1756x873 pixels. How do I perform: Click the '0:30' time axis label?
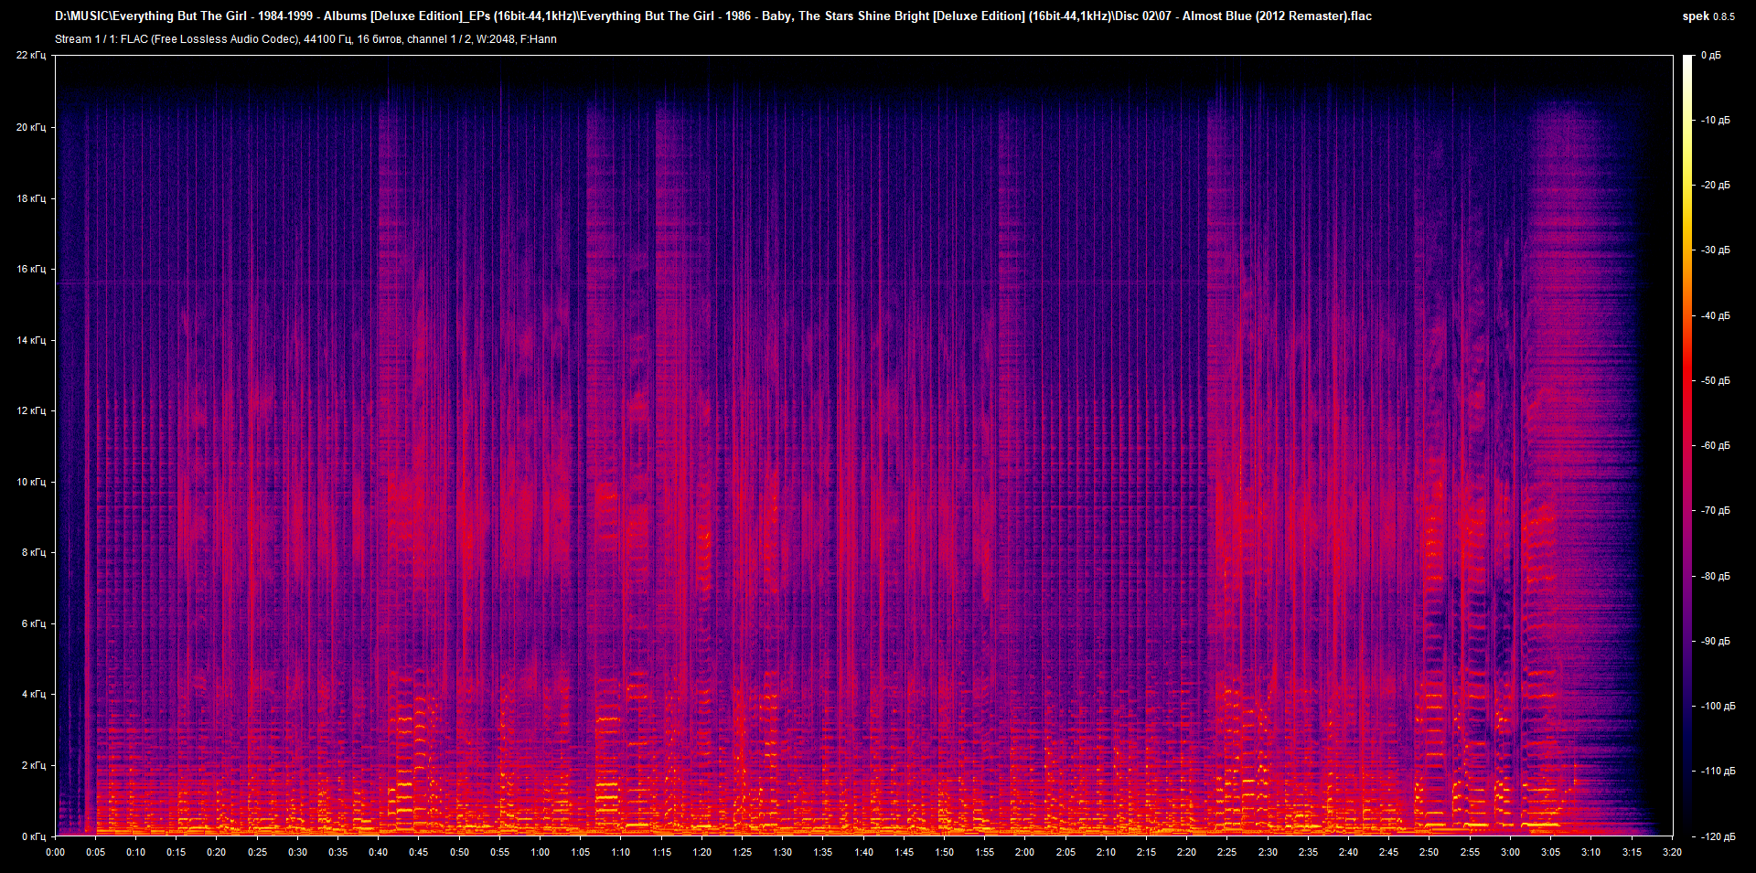297,852
